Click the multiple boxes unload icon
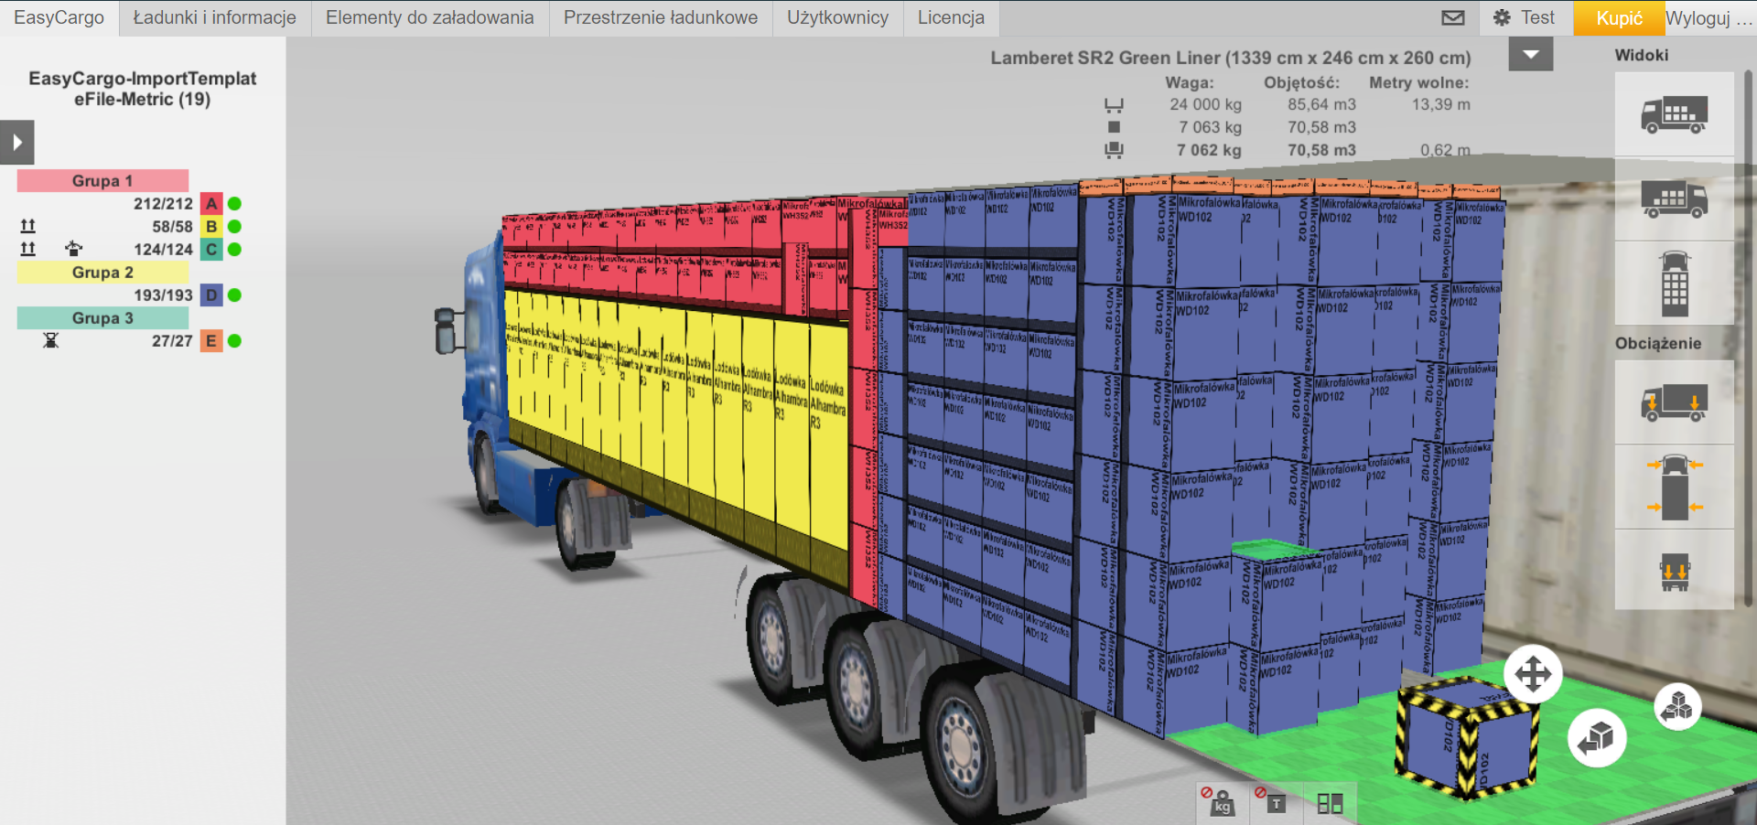The width and height of the screenshot is (1757, 825). 1677,707
